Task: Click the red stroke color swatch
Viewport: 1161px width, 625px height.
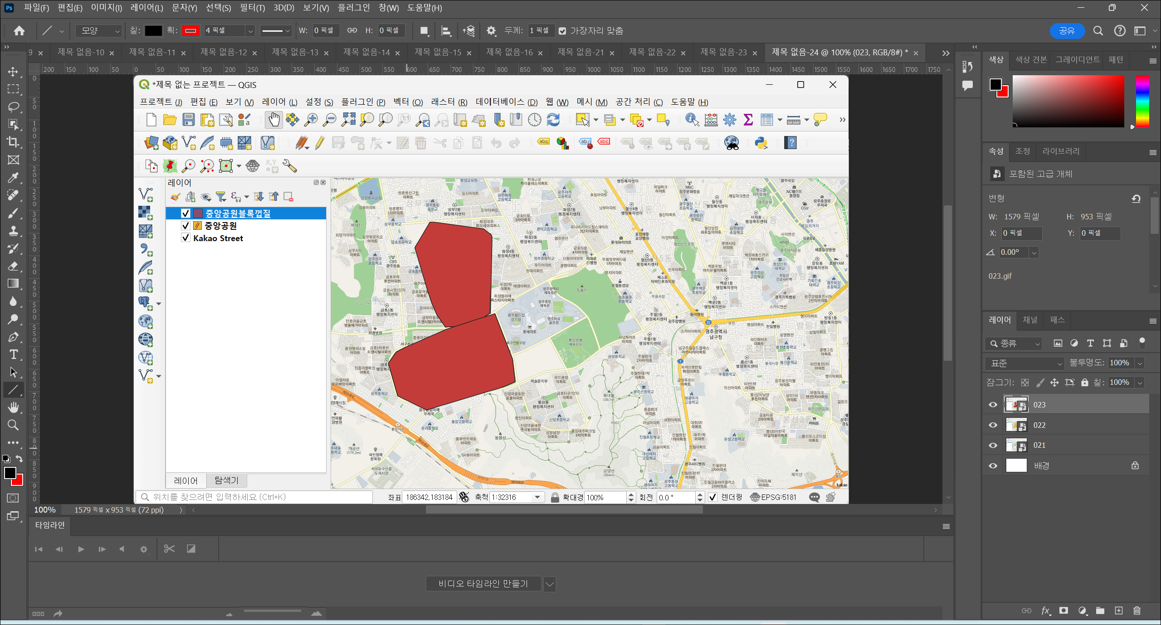Action: (x=190, y=30)
